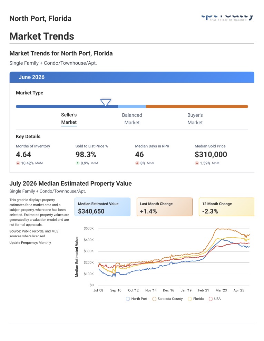This screenshot has width=264, height=341.
Task: Click the market type triangle marker
Action: tap(105, 102)
